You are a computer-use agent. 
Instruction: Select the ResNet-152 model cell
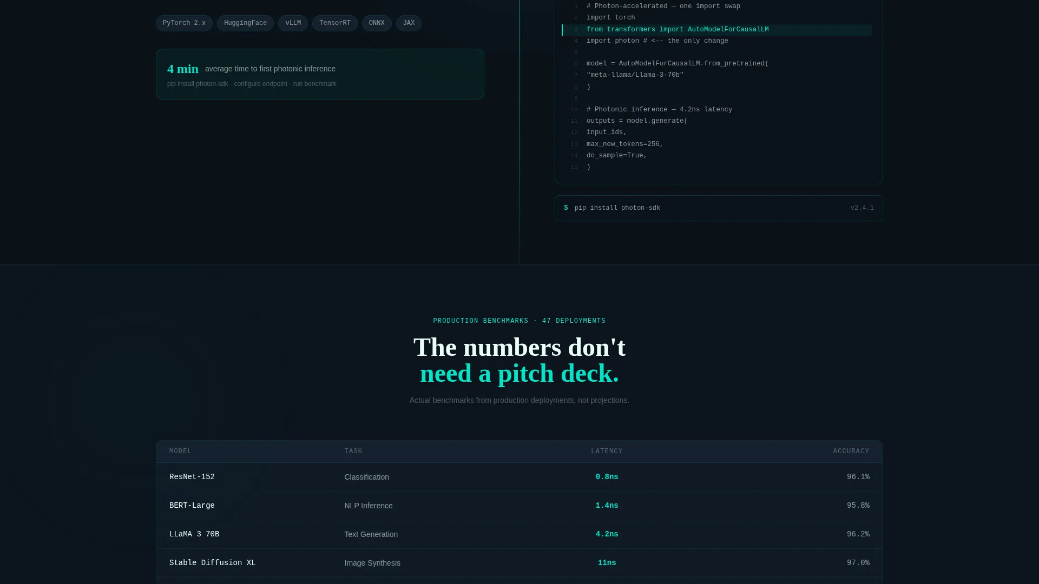coord(192,477)
